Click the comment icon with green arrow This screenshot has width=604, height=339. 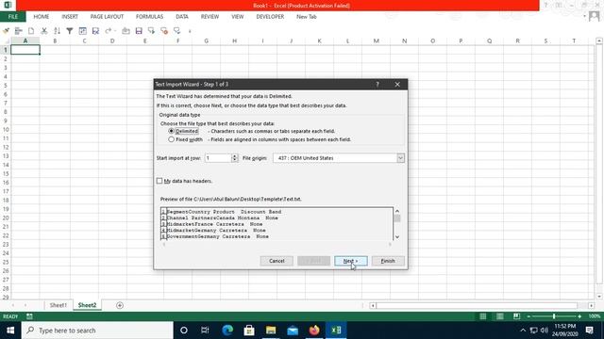[x=151, y=31]
